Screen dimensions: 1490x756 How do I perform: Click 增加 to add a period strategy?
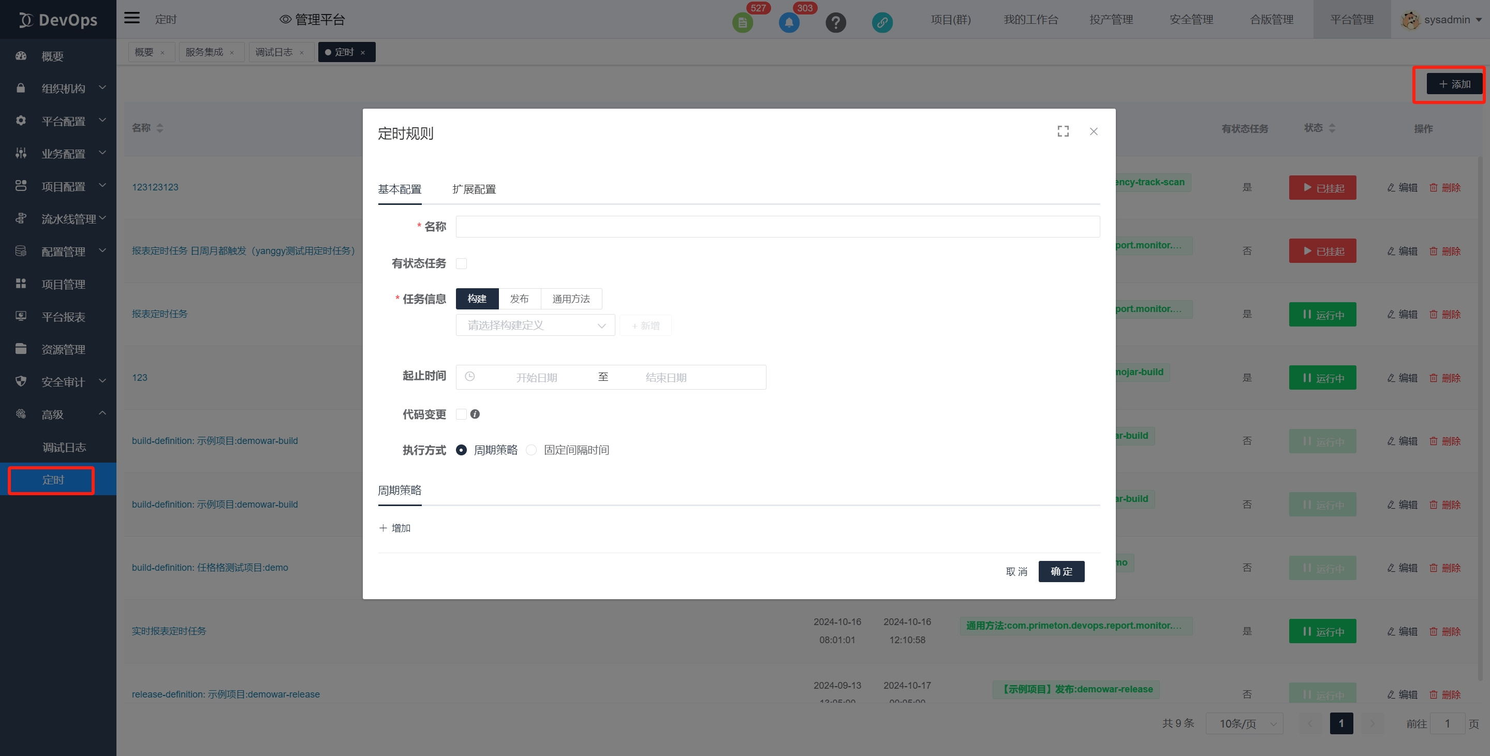click(x=395, y=527)
